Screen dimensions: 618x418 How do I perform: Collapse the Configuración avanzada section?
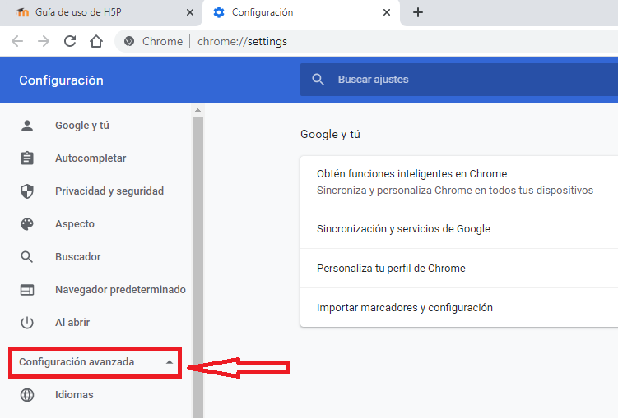[169, 362]
